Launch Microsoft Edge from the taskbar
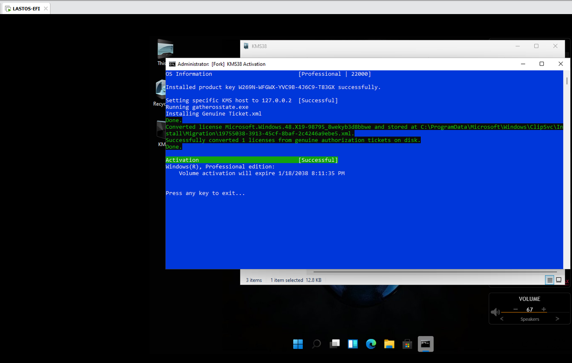Screen dimensions: 572x363 [371, 344]
